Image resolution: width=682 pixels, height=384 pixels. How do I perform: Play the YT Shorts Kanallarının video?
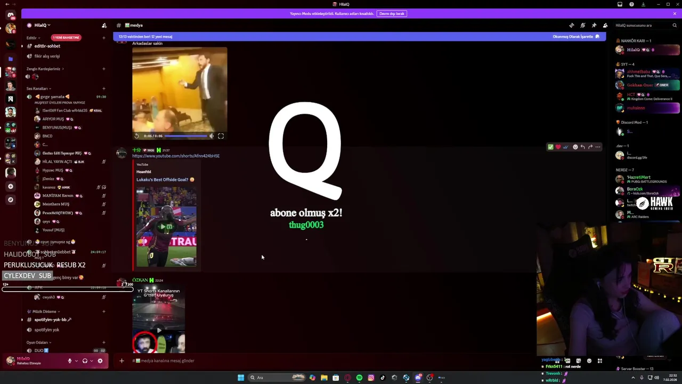pos(159,330)
